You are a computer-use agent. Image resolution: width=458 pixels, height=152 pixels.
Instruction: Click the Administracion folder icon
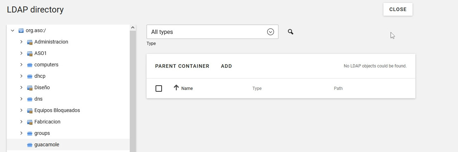pos(30,42)
